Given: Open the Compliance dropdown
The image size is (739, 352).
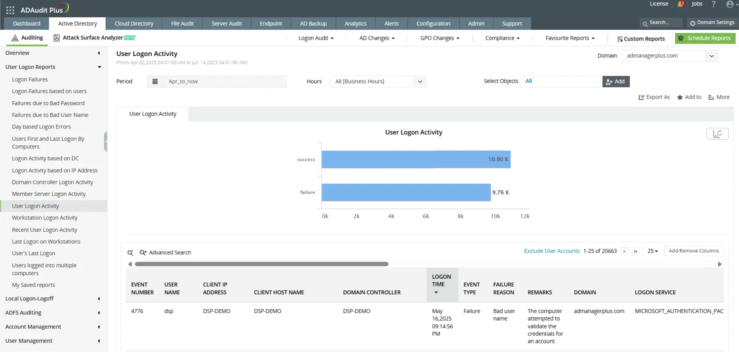Looking at the screenshot, I should tap(503, 38).
